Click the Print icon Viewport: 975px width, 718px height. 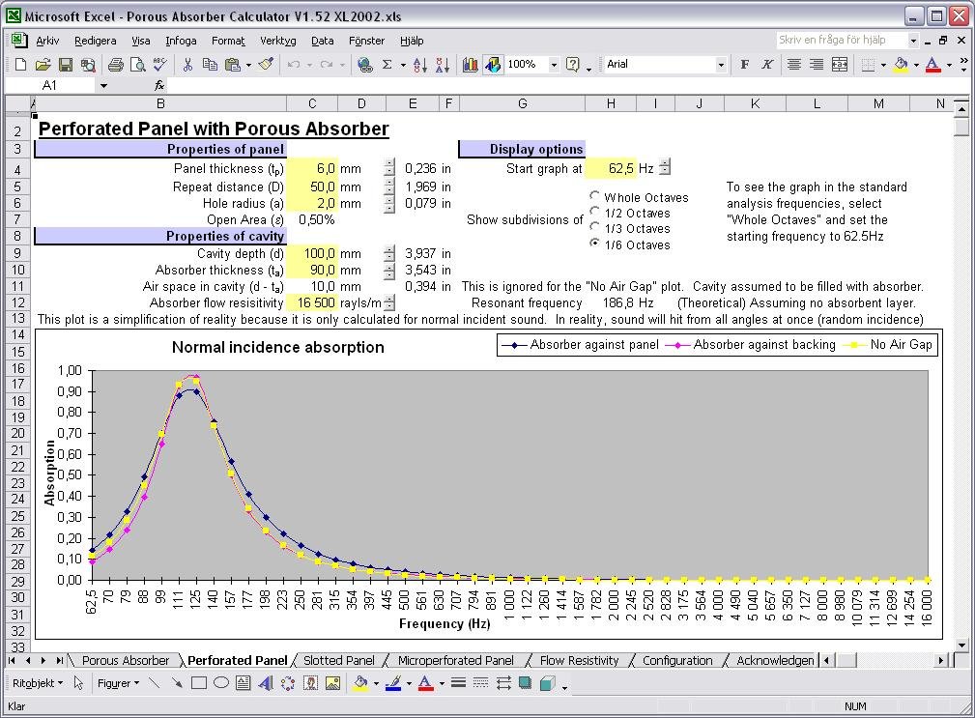pos(115,65)
